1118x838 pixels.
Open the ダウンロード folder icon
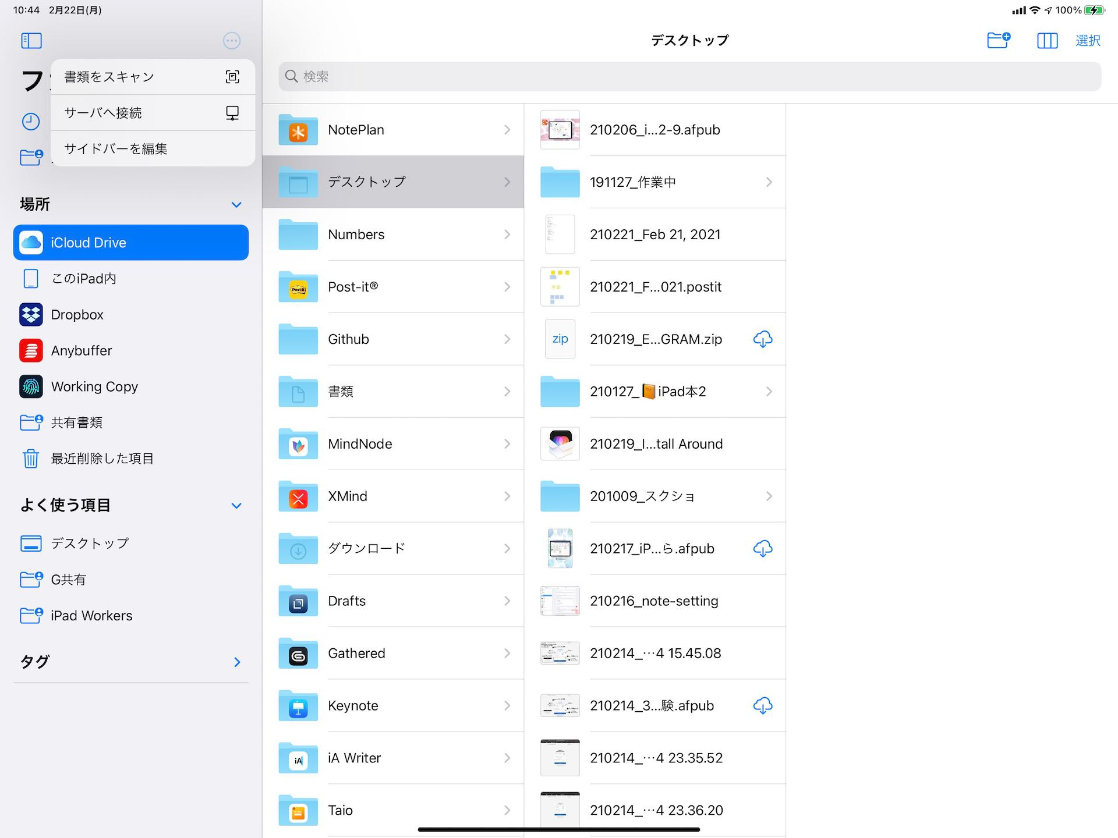[298, 549]
